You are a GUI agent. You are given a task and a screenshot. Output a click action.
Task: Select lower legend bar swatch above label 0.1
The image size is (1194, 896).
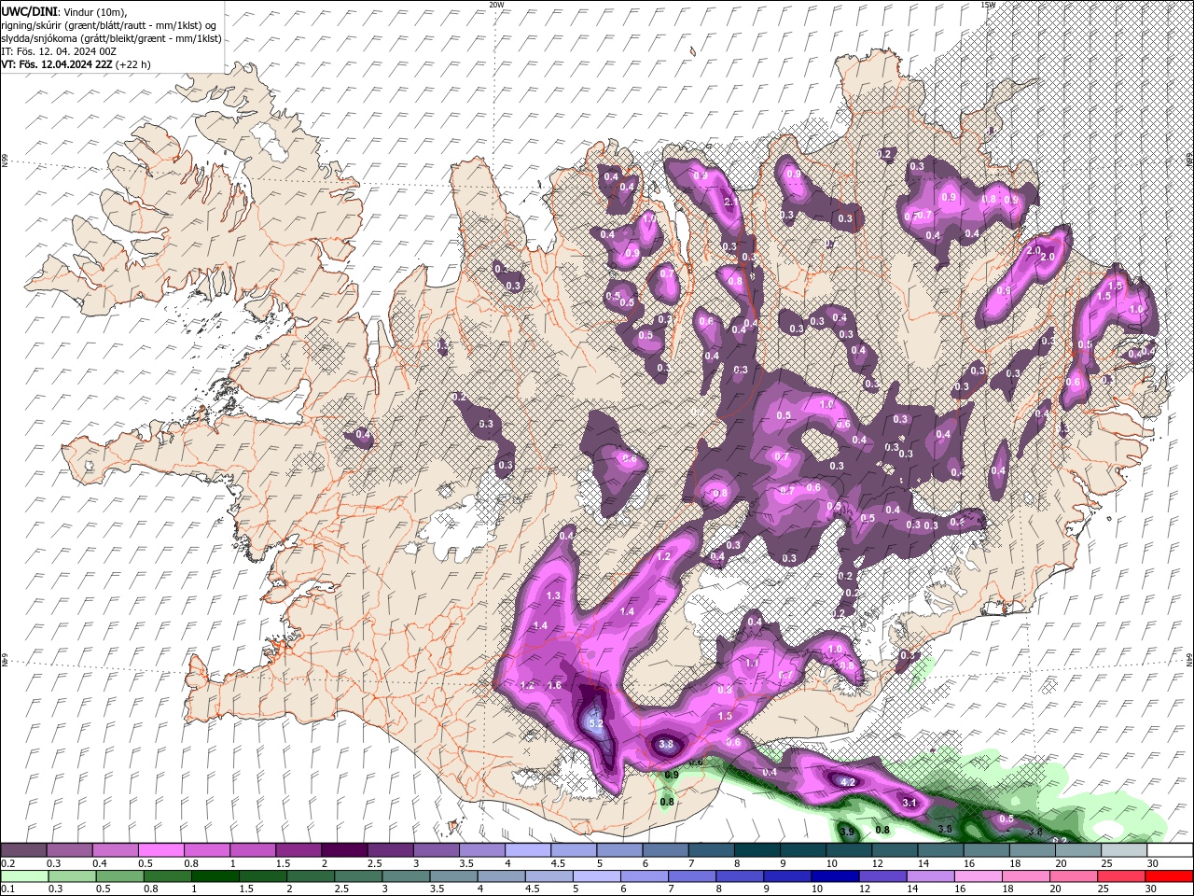(24, 875)
